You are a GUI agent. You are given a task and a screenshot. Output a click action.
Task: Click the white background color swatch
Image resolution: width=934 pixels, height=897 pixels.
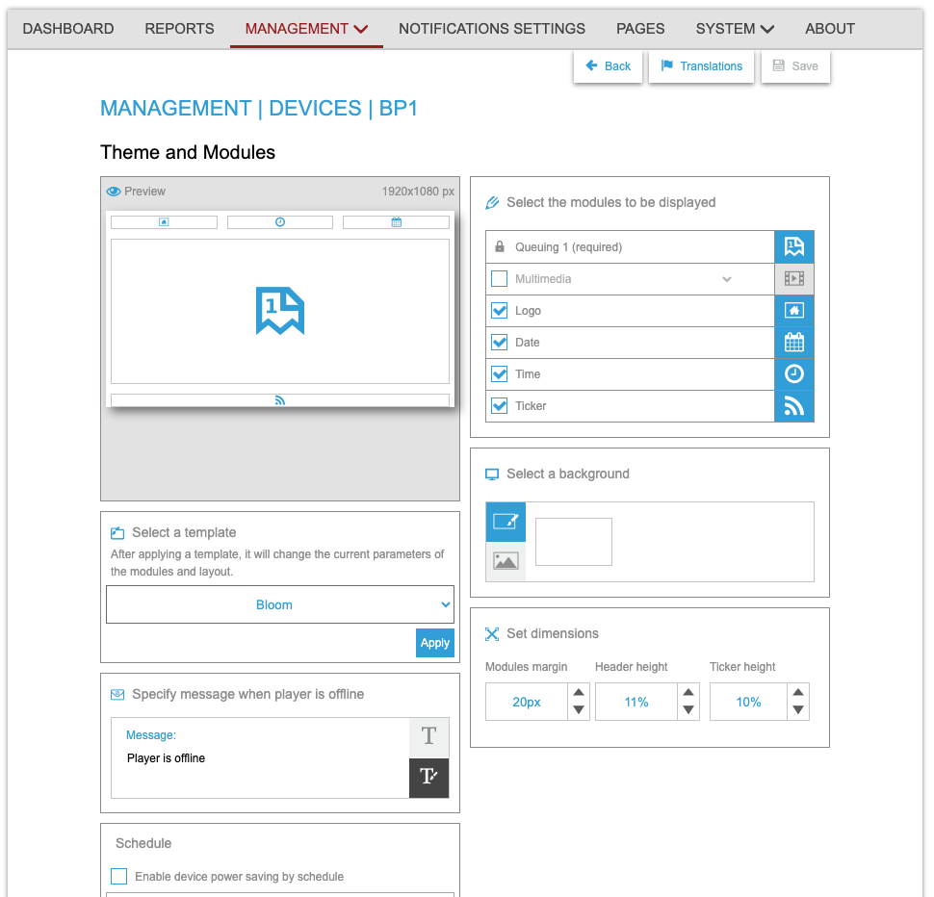coord(573,542)
